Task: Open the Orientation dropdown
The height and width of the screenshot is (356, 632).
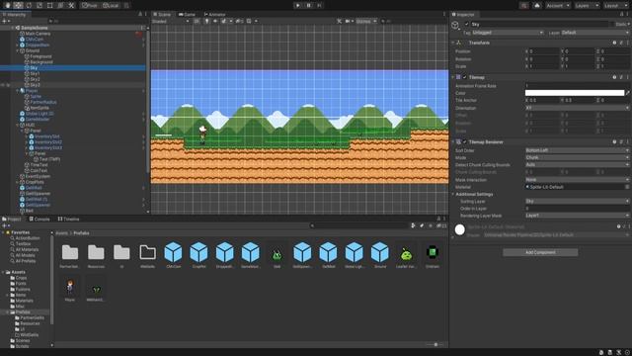Action: [x=577, y=108]
